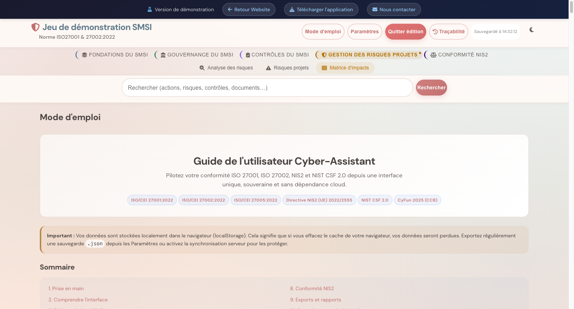Screen dimensions: 574x309
Task: Click the ISO/CEI 27005:2022 badge
Action: (x=256, y=200)
